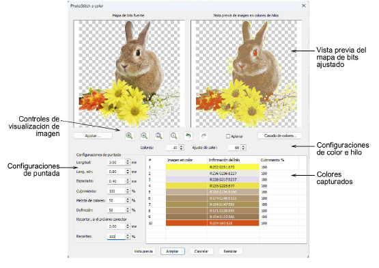Click the Colores value field

tap(173, 148)
